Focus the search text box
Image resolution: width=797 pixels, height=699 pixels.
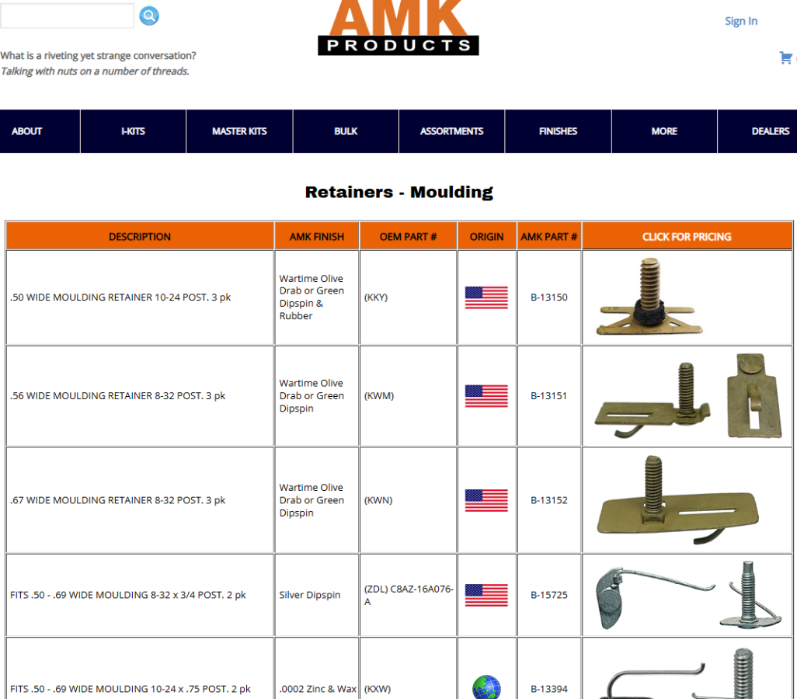coord(67,16)
